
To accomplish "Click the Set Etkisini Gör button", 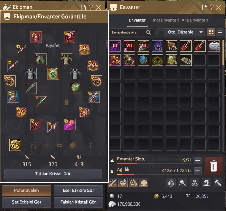I will click(26, 202).
